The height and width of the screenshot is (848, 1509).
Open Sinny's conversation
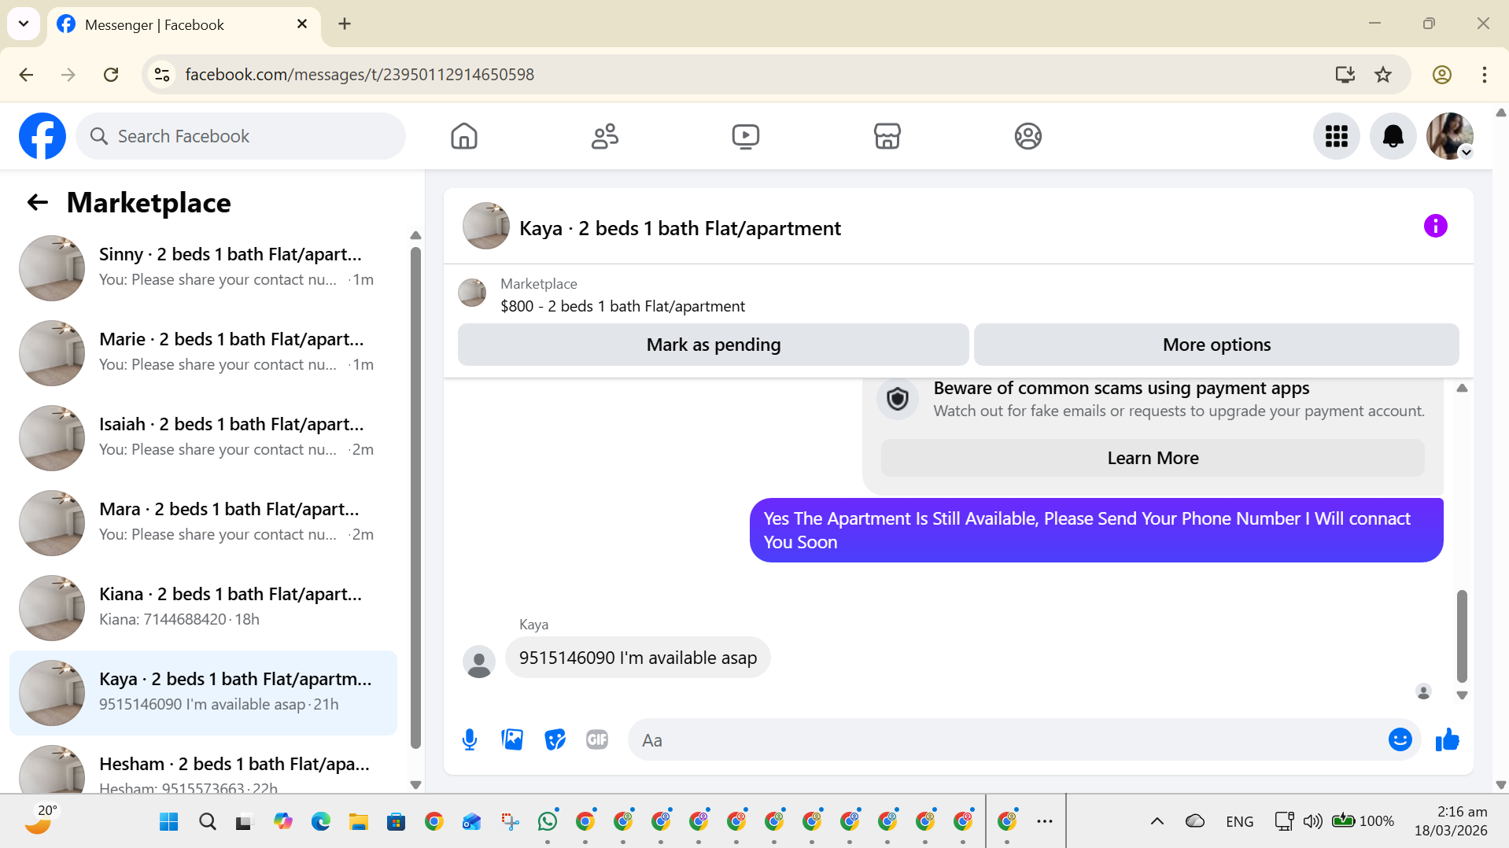point(203,267)
